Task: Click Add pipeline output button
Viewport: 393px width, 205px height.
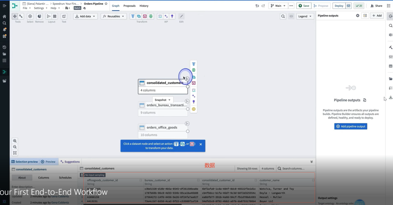Action: click(351, 126)
